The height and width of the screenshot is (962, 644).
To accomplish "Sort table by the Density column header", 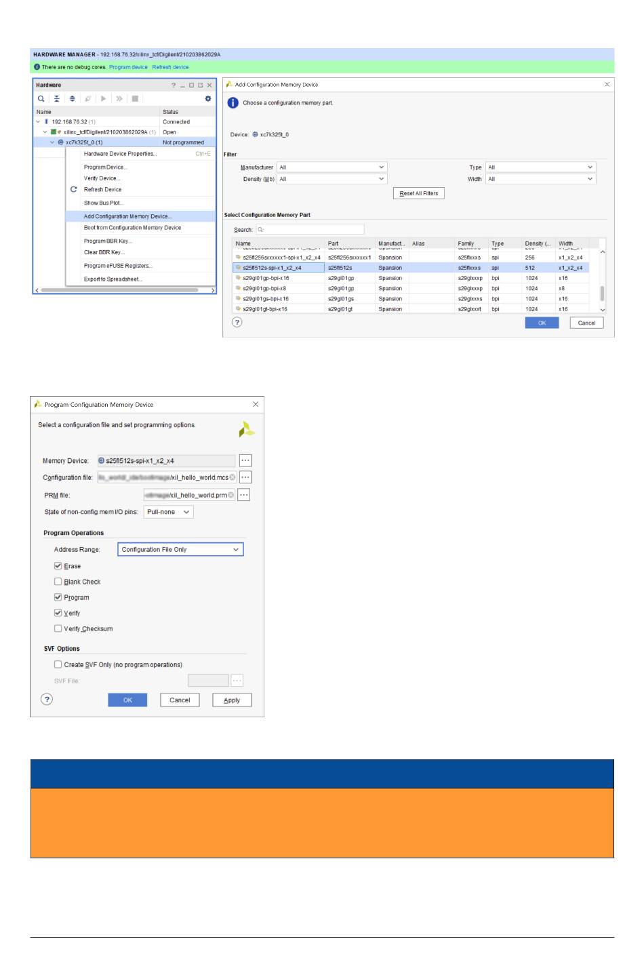I will click(x=539, y=243).
